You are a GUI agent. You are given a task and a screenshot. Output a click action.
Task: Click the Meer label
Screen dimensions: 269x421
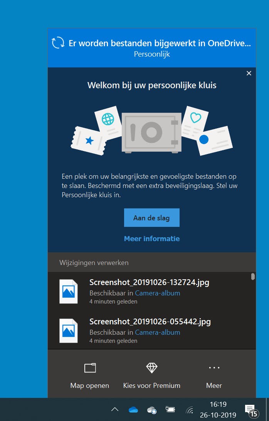click(214, 385)
